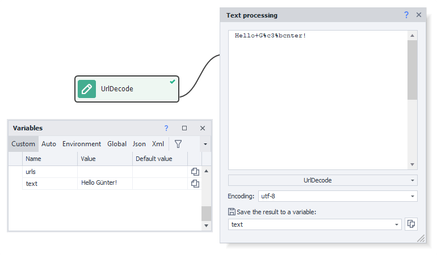Image resolution: width=437 pixels, height=255 pixels.
Task: Open help for Variables panel
Action: click(x=166, y=128)
